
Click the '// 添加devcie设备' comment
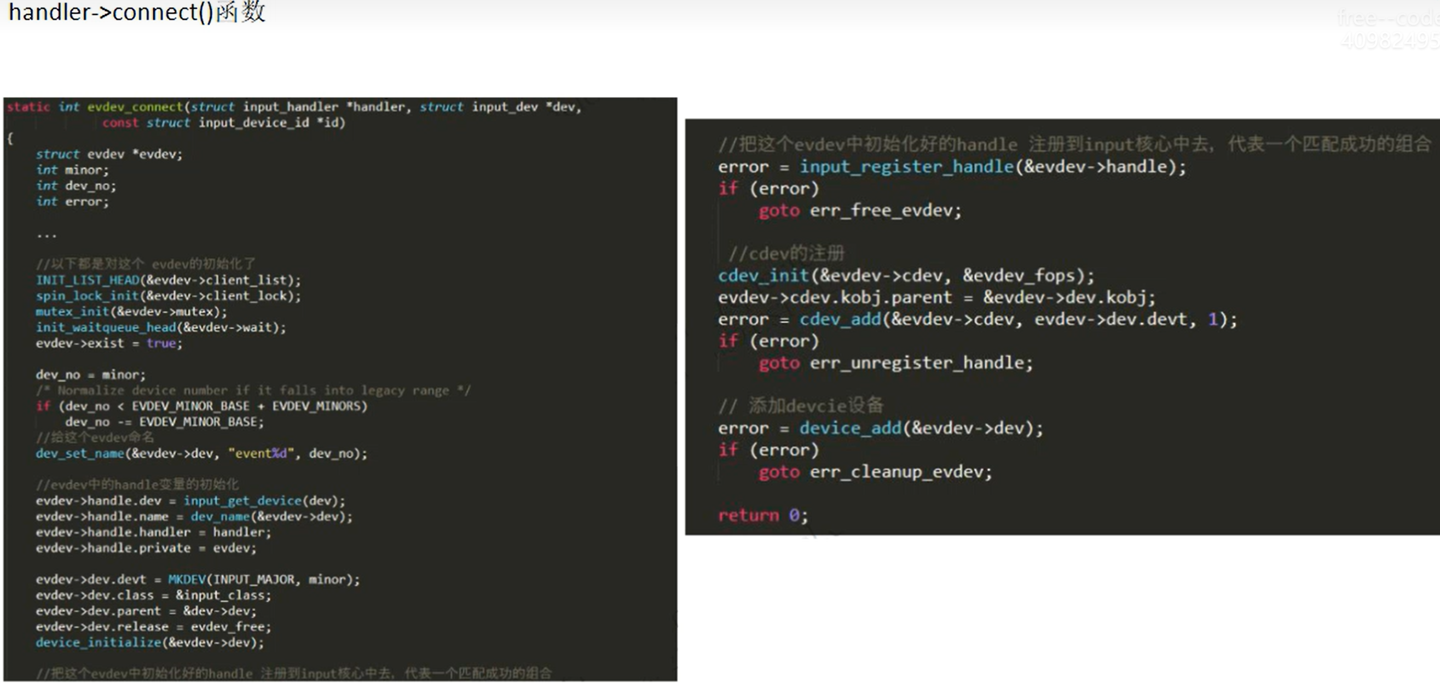click(x=801, y=405)
